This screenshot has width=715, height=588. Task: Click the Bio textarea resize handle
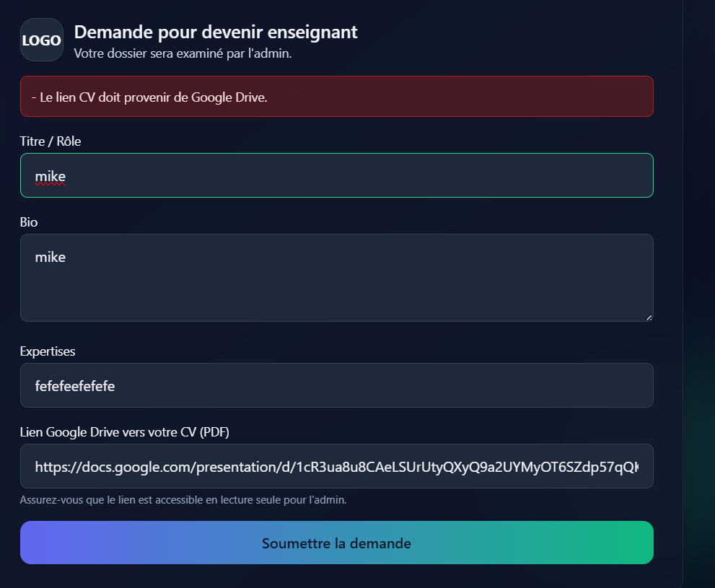point(649,317)
